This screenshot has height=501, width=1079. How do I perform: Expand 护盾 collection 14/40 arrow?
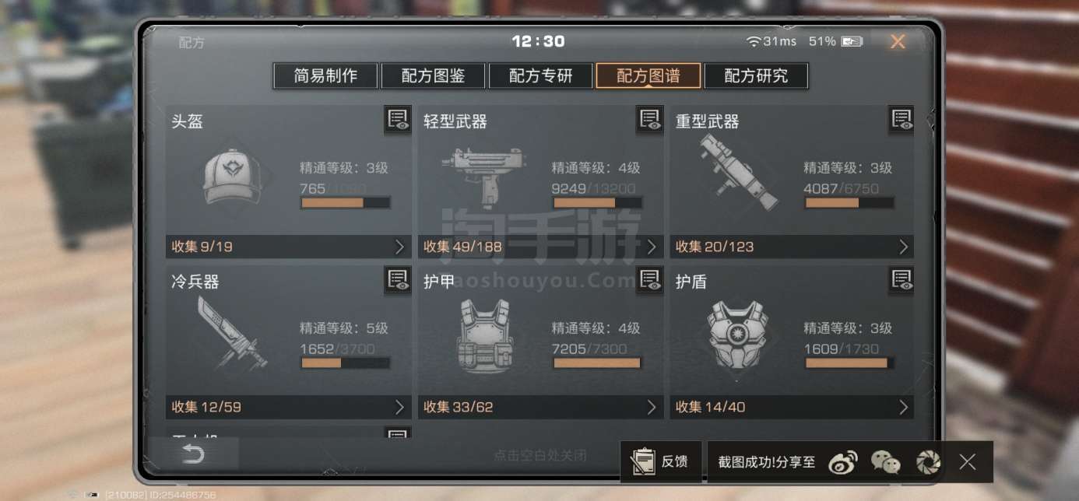point(904,407)
